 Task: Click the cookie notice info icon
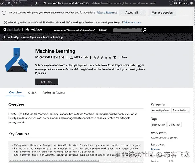tap(4, 13)
